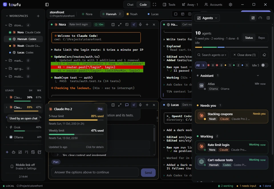Expand the mobi... workspace folder
This screenshot has height=189, width=274.
point(6,76)
